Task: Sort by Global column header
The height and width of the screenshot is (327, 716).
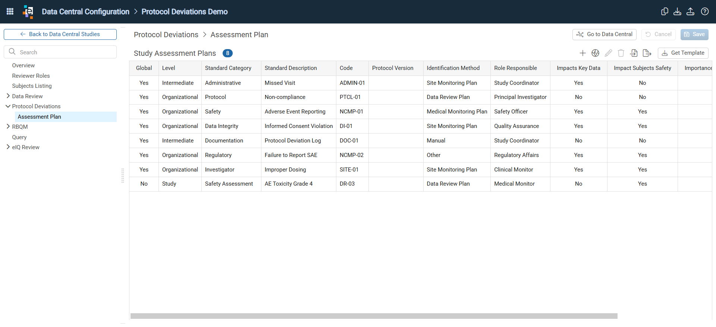Action: [x=144, y=68]
